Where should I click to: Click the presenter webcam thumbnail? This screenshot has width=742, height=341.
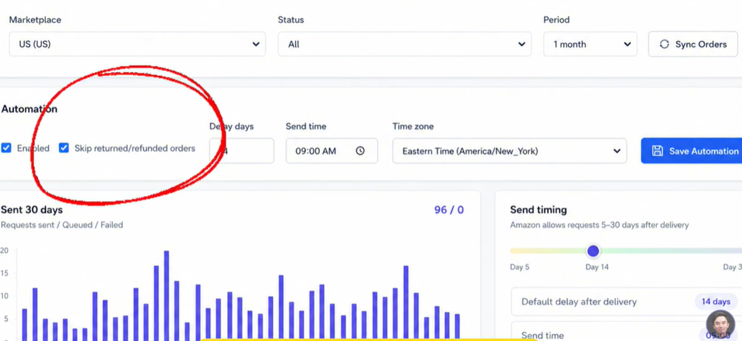point(720,325)
